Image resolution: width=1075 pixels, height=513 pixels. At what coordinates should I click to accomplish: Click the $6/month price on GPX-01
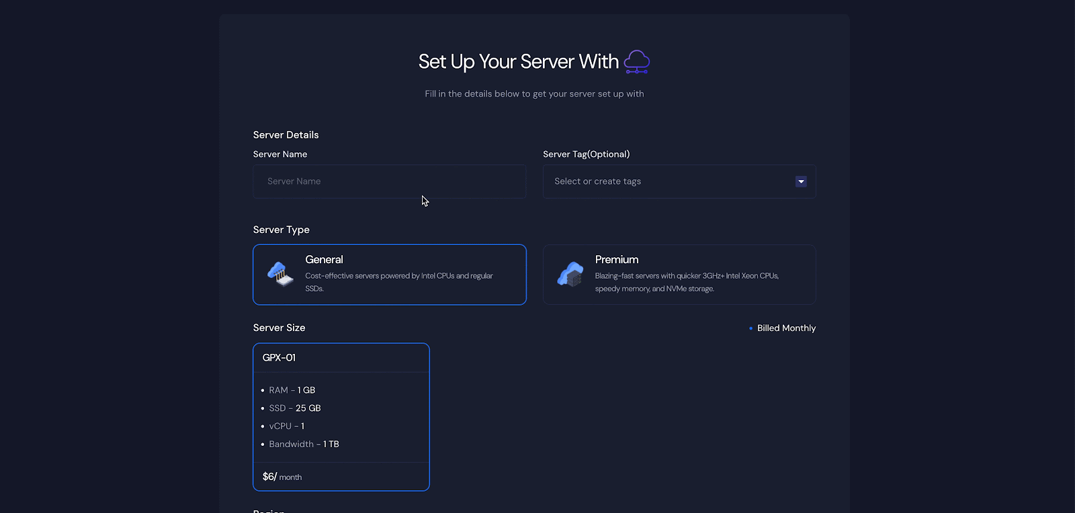pyautogui.click(x=282, y=477)
